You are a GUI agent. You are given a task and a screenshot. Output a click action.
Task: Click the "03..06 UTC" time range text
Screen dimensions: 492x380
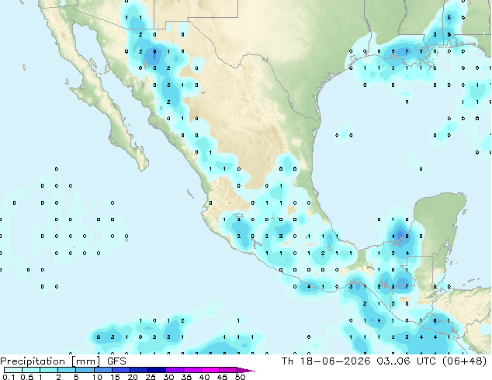406,361
